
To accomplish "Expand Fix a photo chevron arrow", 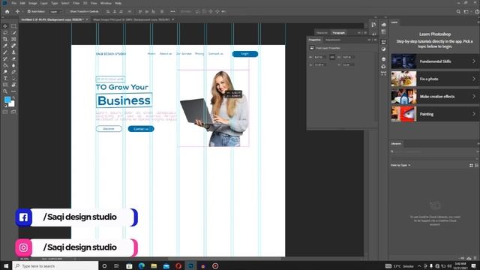I will 474,79.
